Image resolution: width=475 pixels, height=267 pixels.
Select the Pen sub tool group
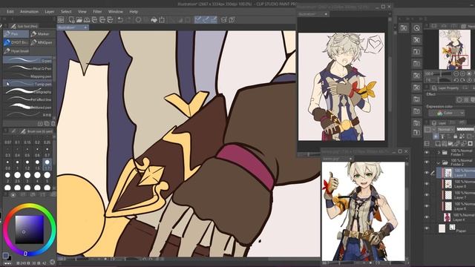[16, 34]
